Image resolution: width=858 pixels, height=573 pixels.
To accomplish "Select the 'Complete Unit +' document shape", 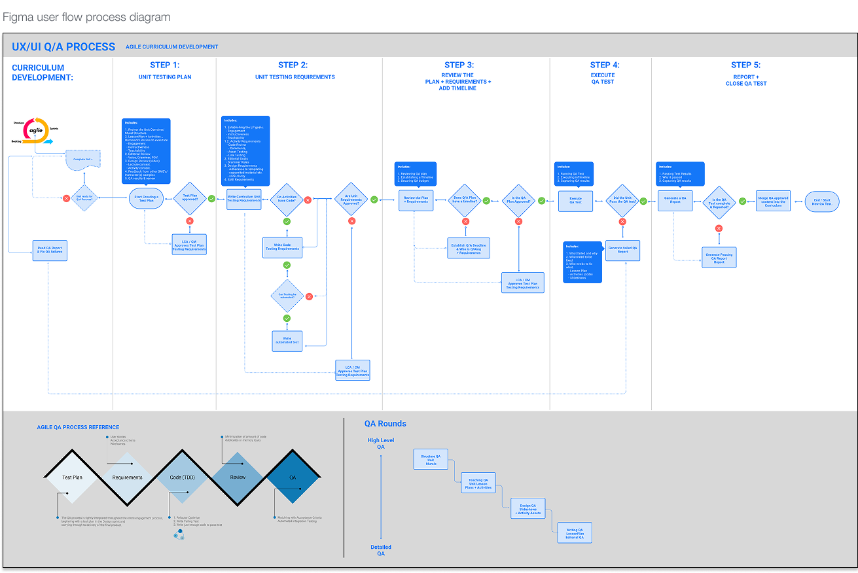I will pyautogui.click(x=84, y=158).
